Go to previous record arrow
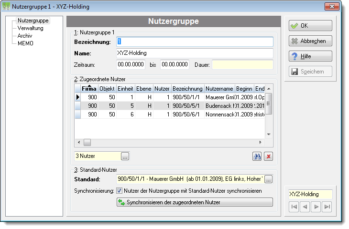Viewport: 349px width, 229px height. pos(305,207)
